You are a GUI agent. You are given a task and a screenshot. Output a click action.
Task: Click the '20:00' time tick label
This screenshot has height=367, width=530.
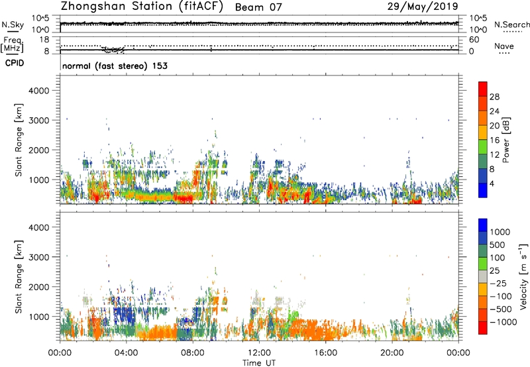[x=392, y=353]
